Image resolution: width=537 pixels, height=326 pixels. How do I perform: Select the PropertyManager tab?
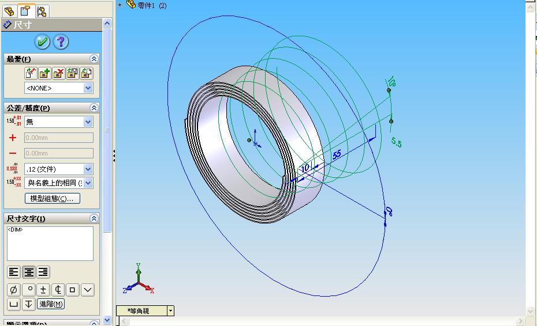click(25, 11)
